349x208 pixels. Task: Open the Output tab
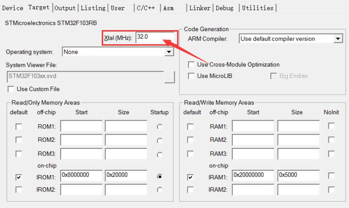click(65, 8)
